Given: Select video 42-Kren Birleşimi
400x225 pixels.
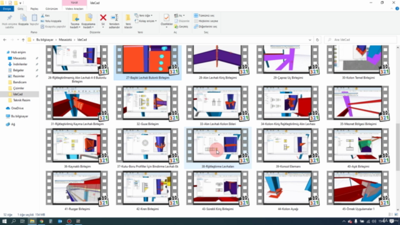Looking at the screenshot, I should point(147,191).
